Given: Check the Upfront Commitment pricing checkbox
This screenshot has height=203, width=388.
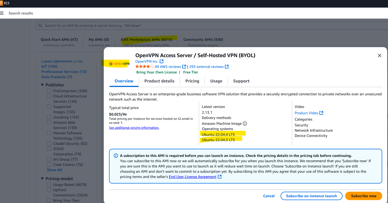Looking at the screenshot, I should click(x=49, y=190).
